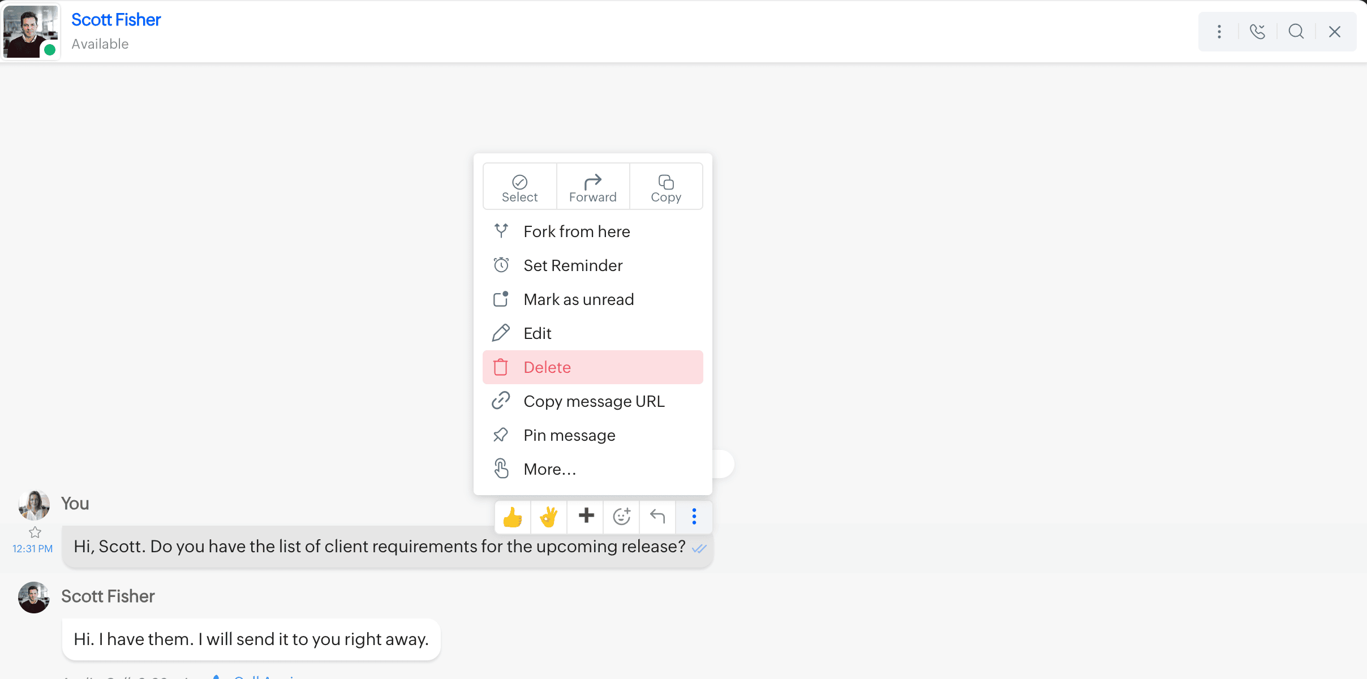Viewport: 1367px width, 679px height.
Task: Forward this message
Action: [592, 187]
